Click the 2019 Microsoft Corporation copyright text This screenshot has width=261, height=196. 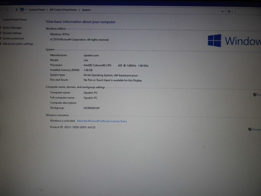coord(79,40)
